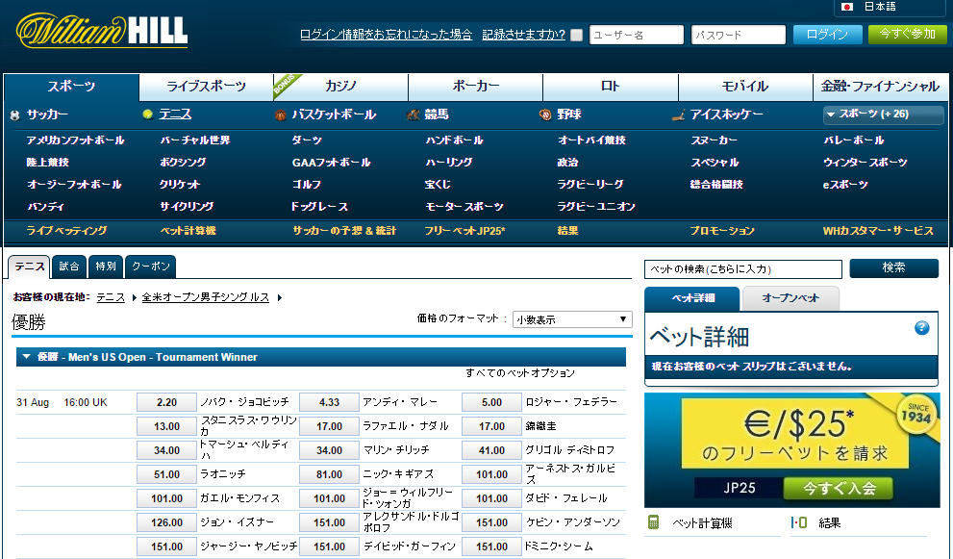953x559 pixels.
Task: Select the 特別 sub-tab
Action: coord(106,267)
